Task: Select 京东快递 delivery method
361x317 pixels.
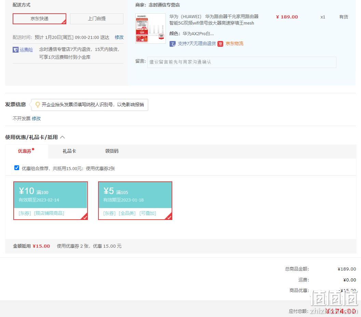Action: click(39, 19)
